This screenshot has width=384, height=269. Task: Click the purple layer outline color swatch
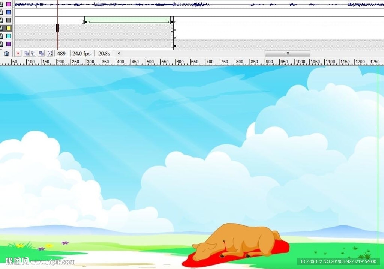[9, 44]
